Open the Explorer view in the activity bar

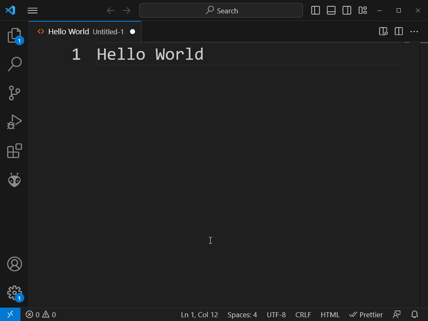(x=15, y=36)
